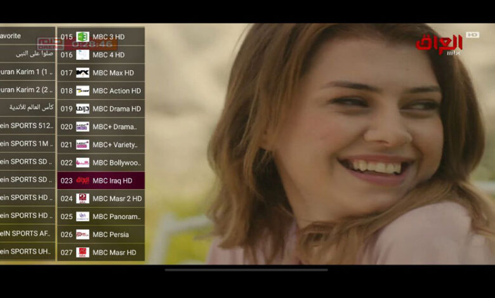
Task: Open the beIN SPORTS 512 category
Action: (27, 126)
